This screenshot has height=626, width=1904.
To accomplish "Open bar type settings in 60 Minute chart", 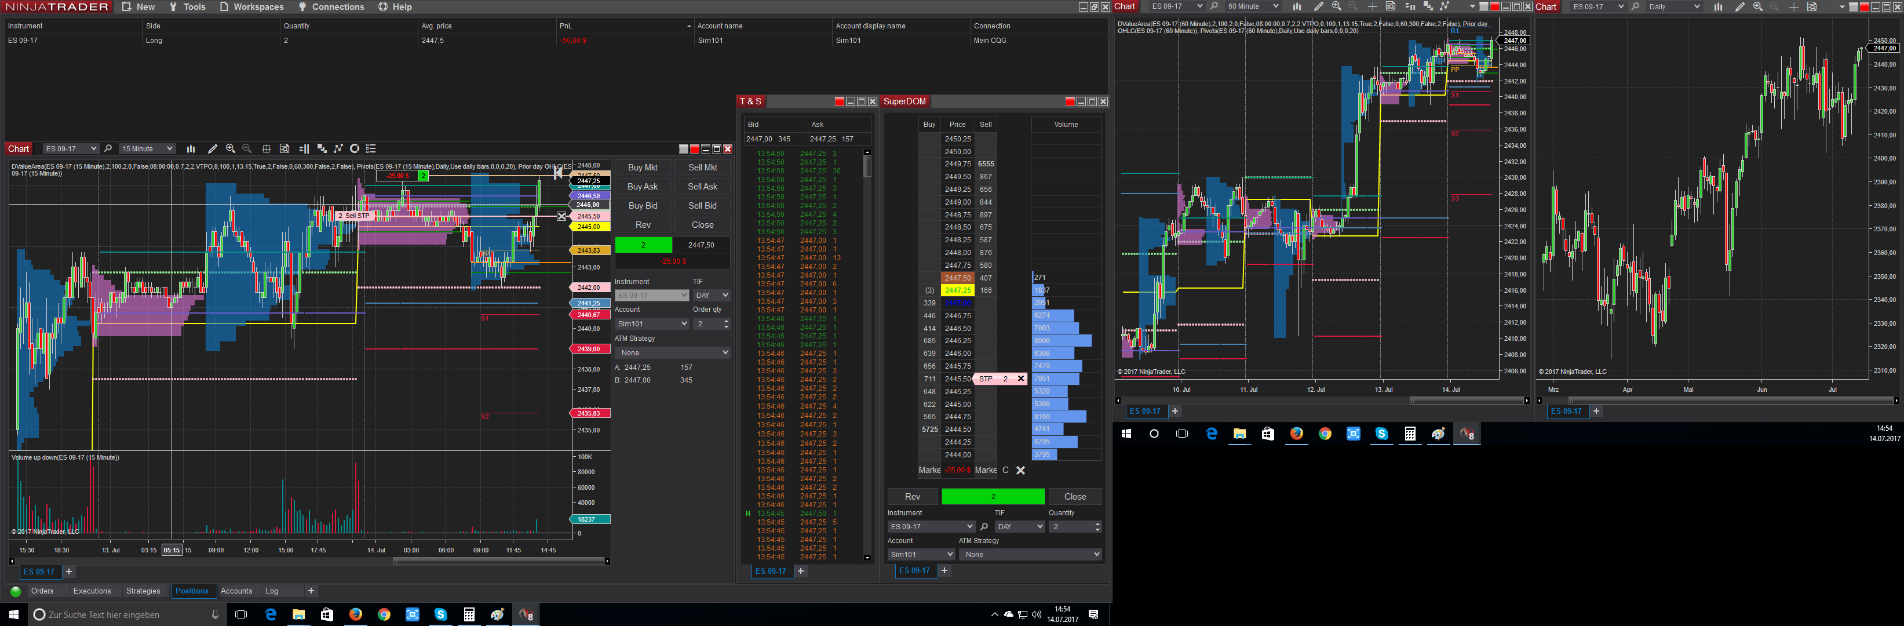I will coord(1297,6).
